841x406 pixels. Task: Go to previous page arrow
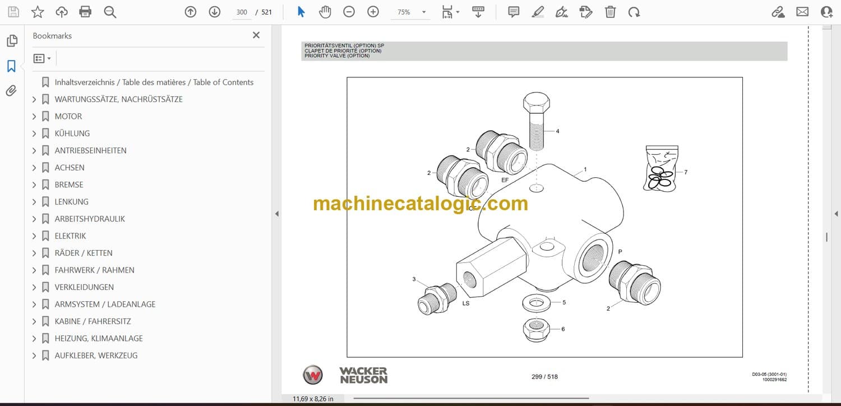point(191,12)
